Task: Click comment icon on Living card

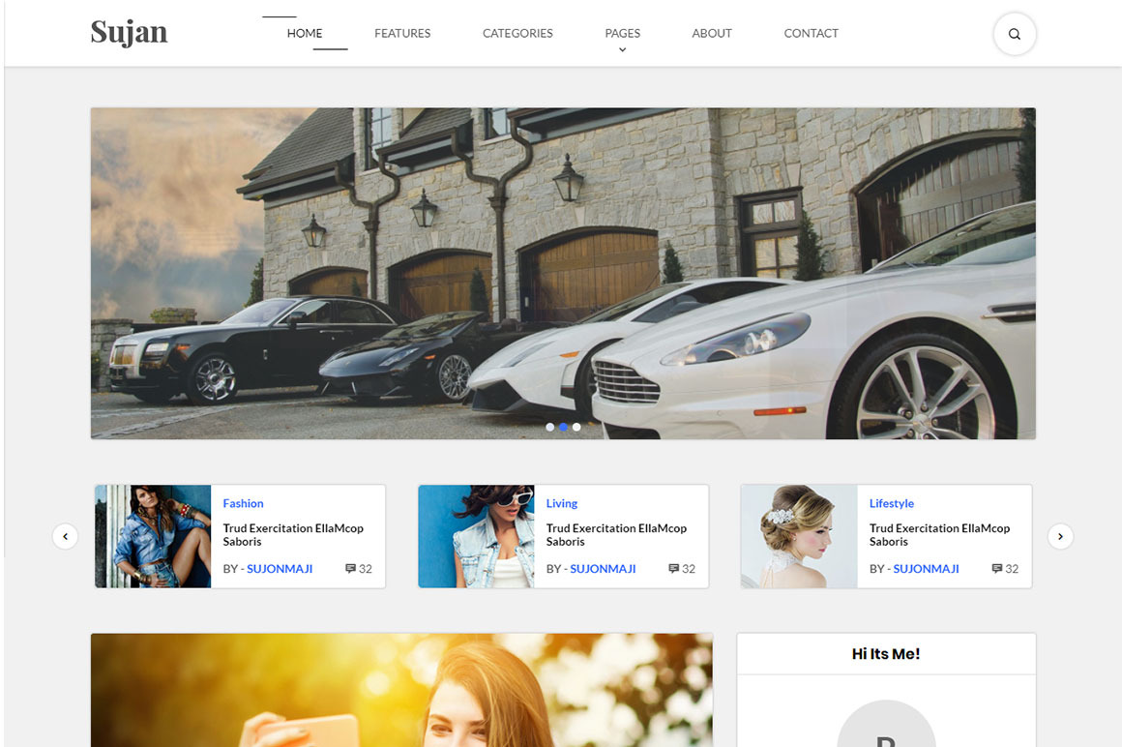Action: (673, 569)
